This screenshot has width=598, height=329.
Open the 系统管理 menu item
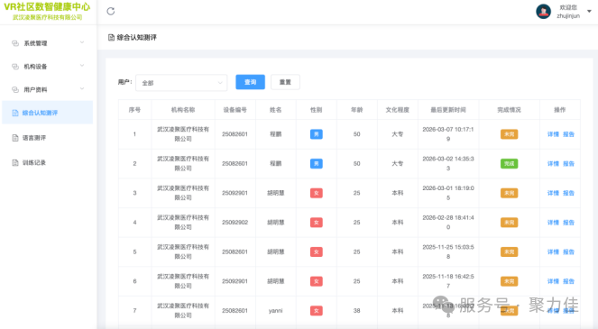47,43
